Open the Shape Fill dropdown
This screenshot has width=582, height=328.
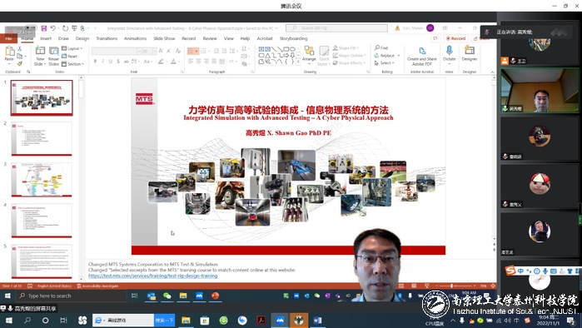tap(346, 47)
